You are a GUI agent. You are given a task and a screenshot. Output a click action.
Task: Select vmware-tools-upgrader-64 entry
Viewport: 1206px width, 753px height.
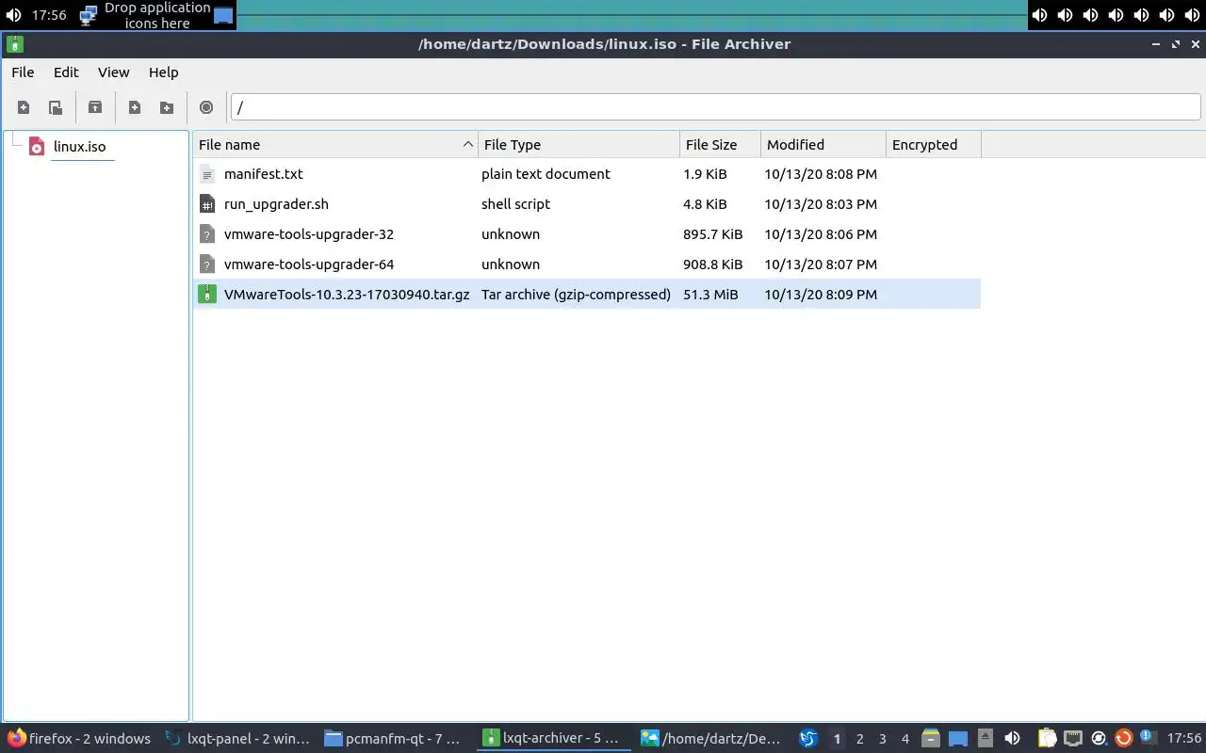(x=587, y=264)
